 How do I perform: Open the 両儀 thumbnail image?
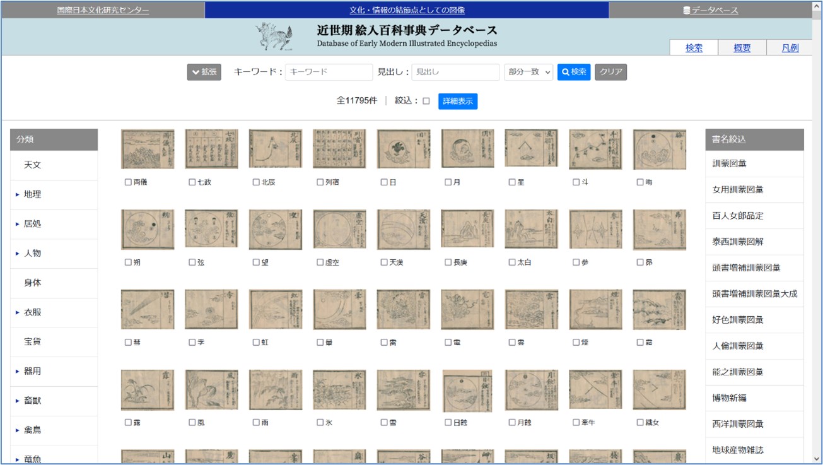click(148, 150)
